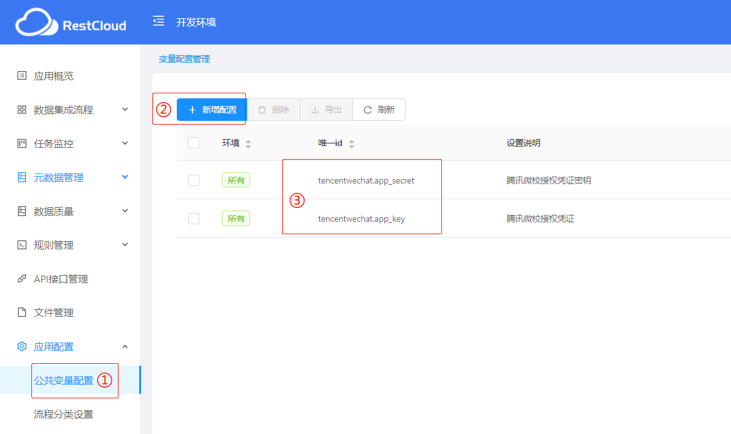
Task: Click the 数据集成流程 grid icon
Action: point(22,110)
